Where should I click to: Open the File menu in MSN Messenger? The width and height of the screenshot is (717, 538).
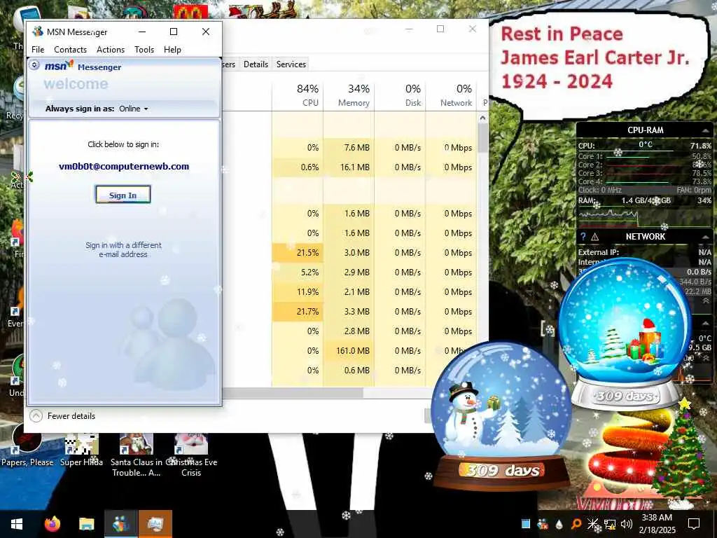38,50
